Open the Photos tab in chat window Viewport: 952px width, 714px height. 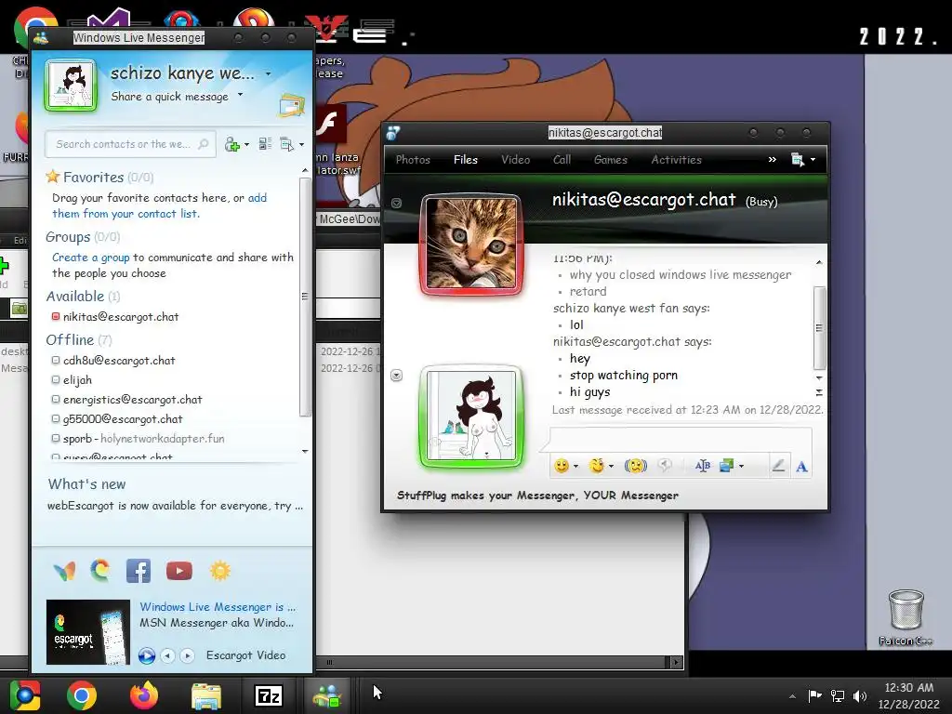(x=413, y=160)
